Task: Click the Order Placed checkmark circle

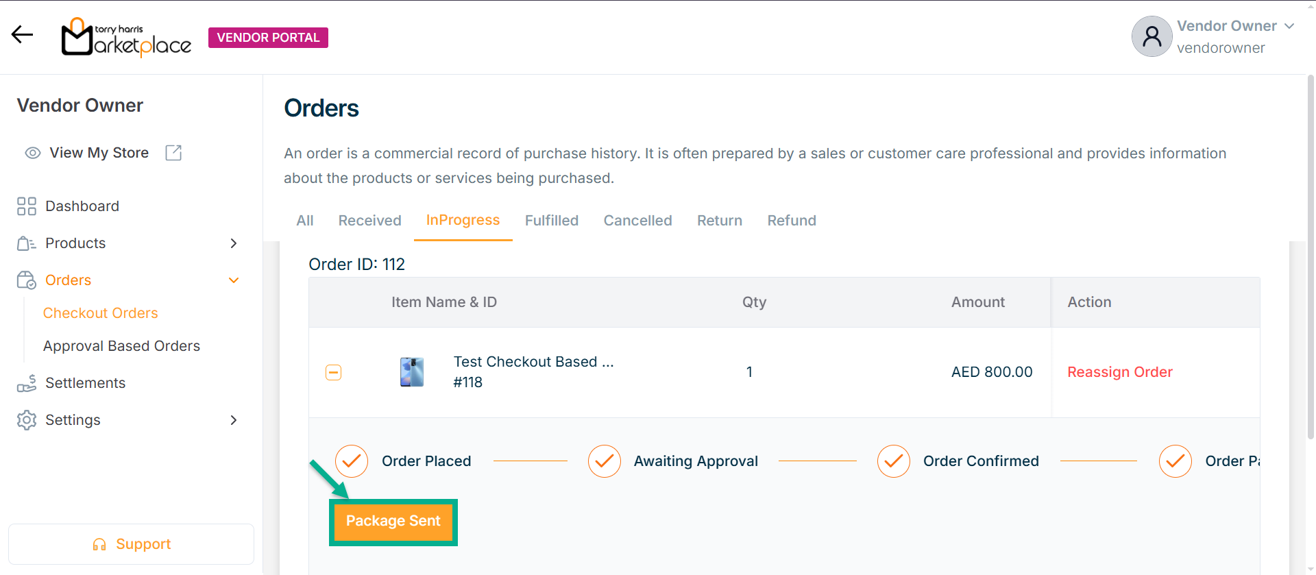Action: tap(352, 461)
